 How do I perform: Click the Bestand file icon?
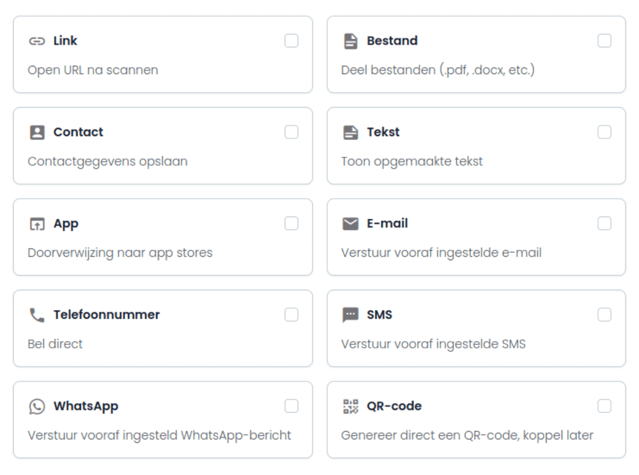350,41
